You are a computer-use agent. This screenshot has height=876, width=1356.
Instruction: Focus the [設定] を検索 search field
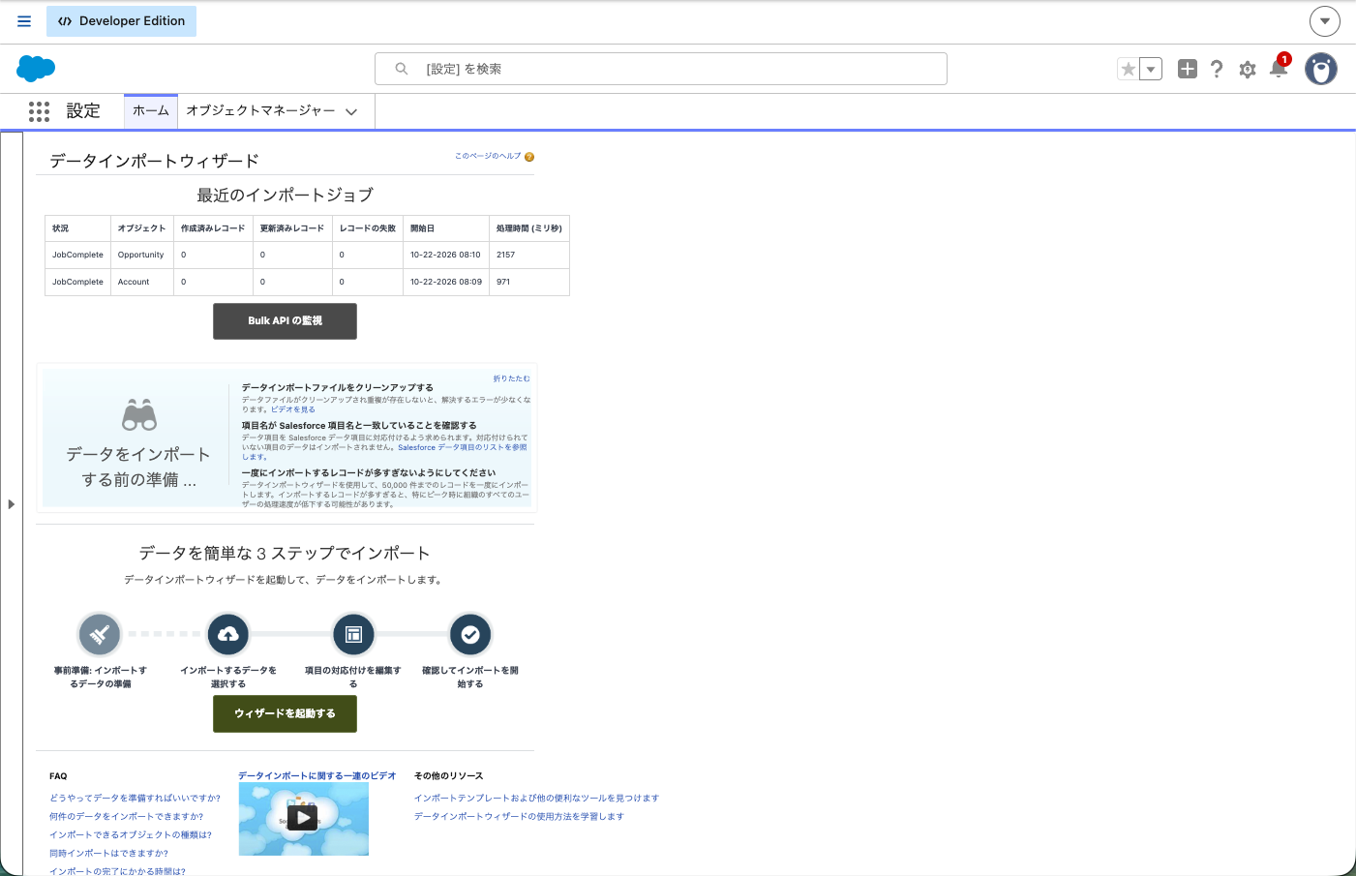(661, 69)
